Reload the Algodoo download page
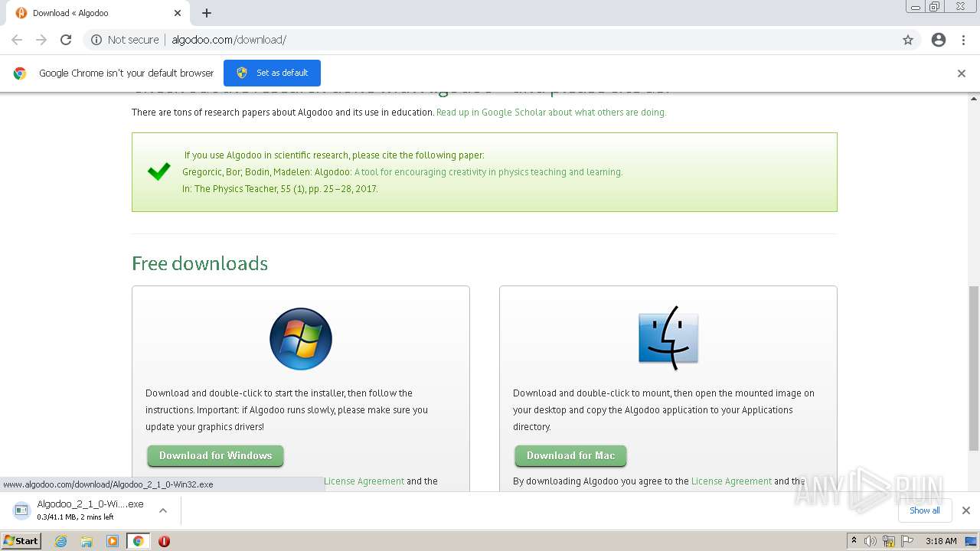 point(66,40)
